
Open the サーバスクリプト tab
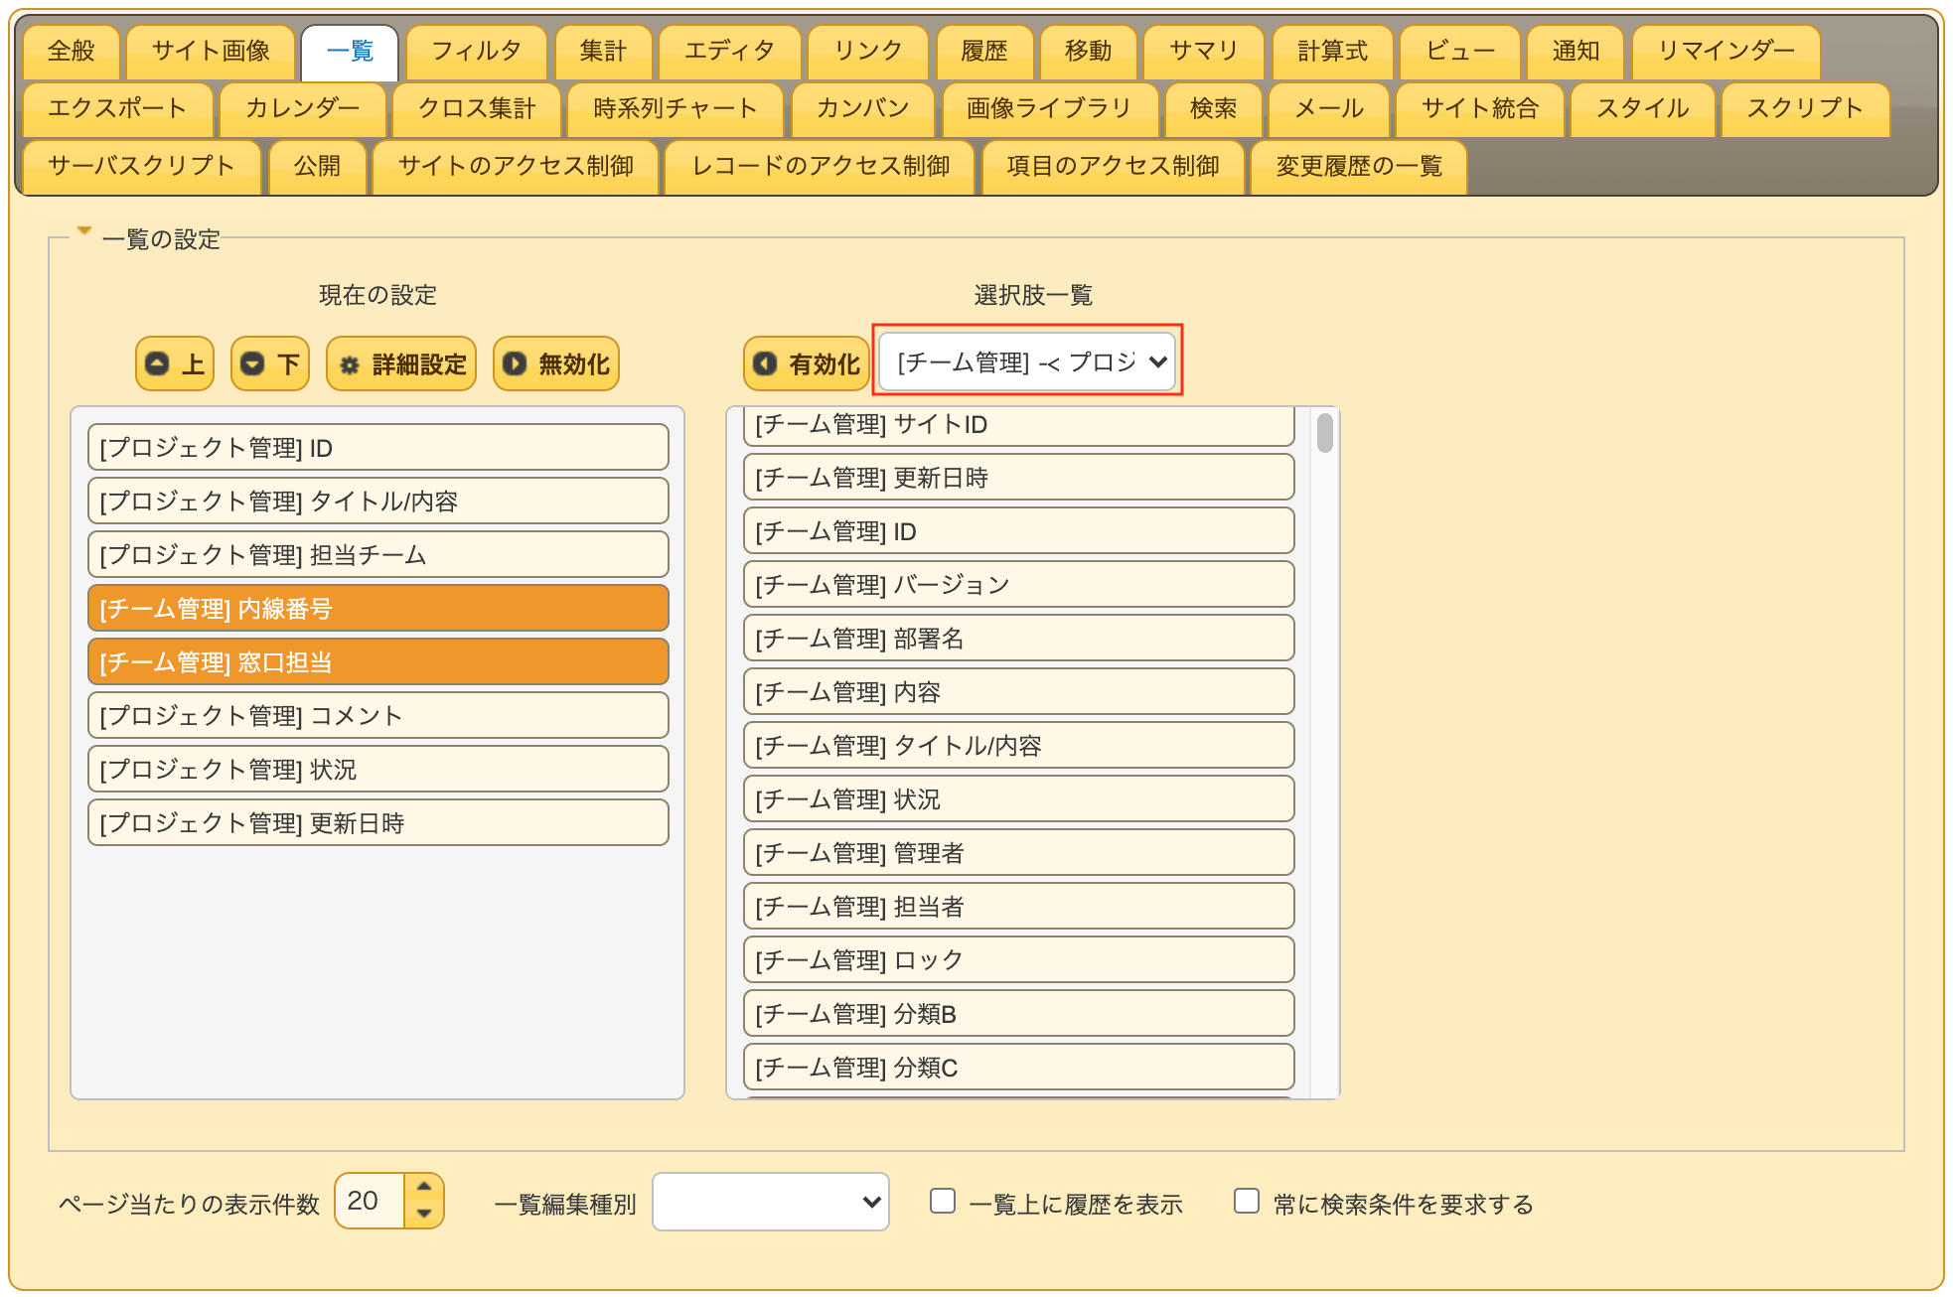[142, 166]
